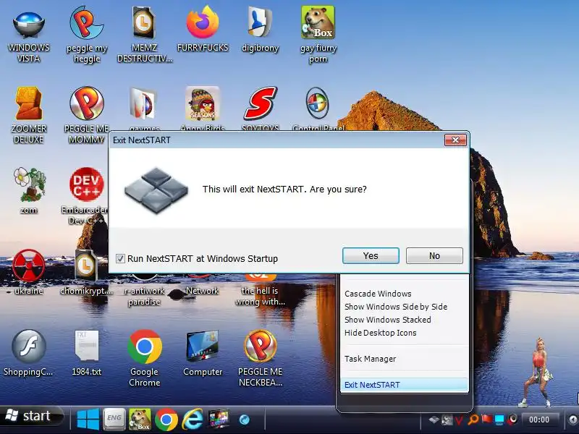Select digibrony desktop icon
Image resolution: width=579 pixels, height=434 pixels.
(260, 30)
